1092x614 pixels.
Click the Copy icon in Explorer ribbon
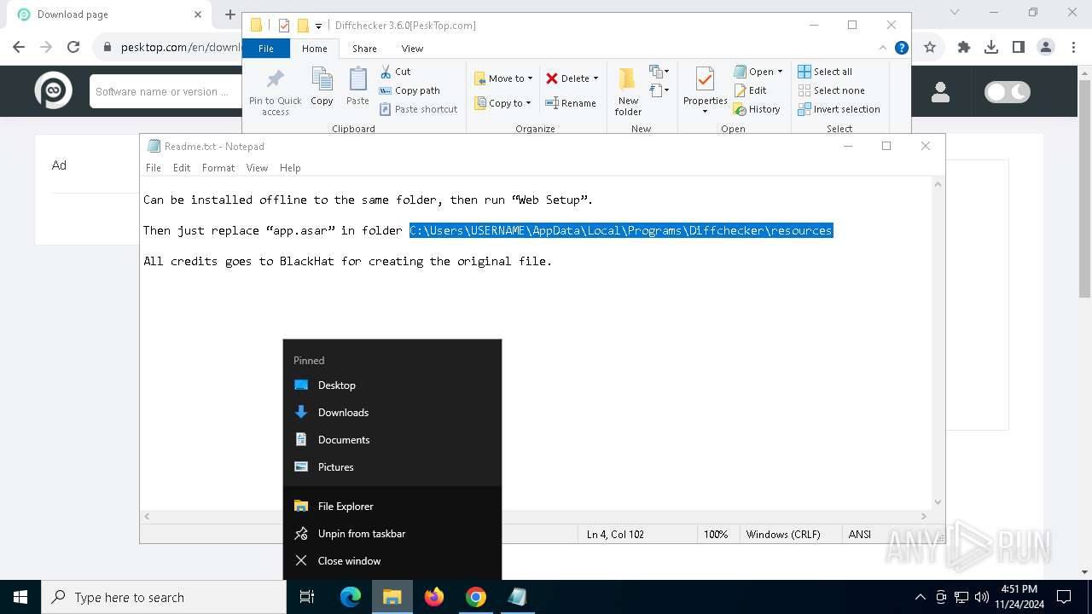[x=322, y=87]
